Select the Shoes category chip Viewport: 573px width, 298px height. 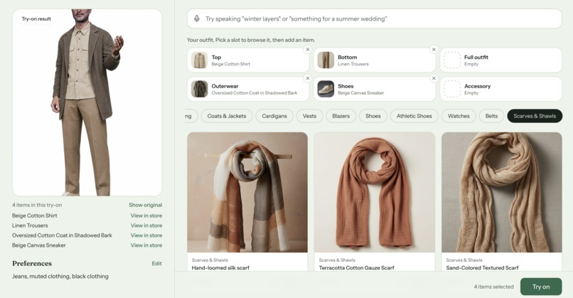pos(373,116)
